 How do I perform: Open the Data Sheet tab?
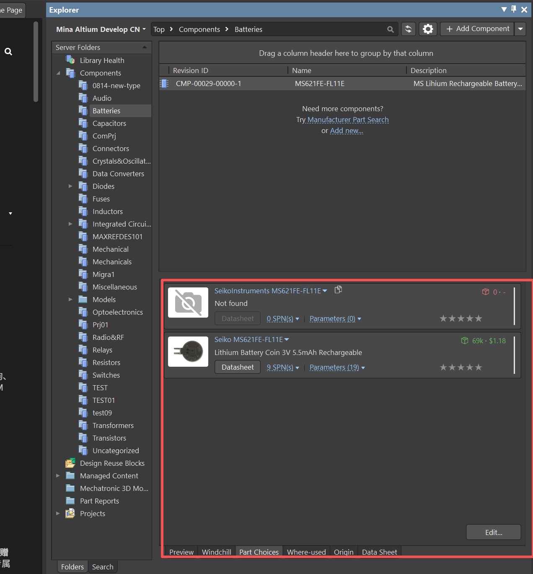379,552
